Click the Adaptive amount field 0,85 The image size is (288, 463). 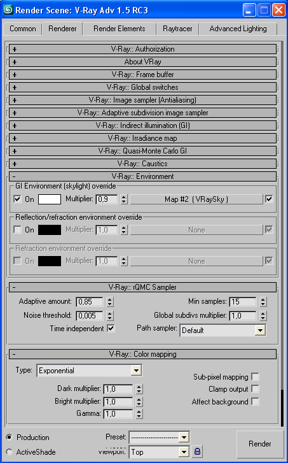coord(90,302)
